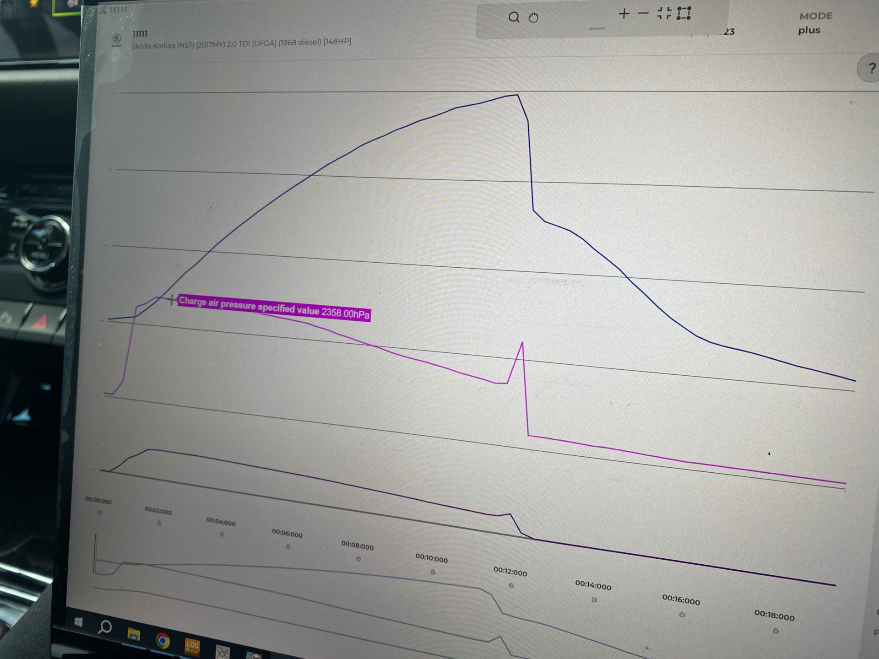Screen dimensions: 879x659
Task: Open the LOG View taskbar app
Action: point(192,647)
